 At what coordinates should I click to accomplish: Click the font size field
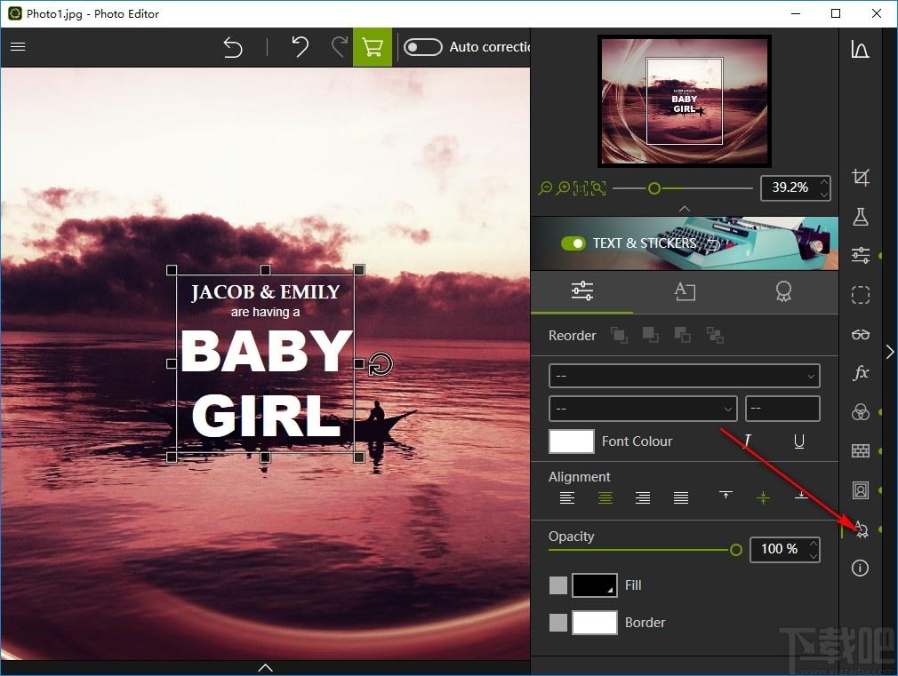(782, 409)
